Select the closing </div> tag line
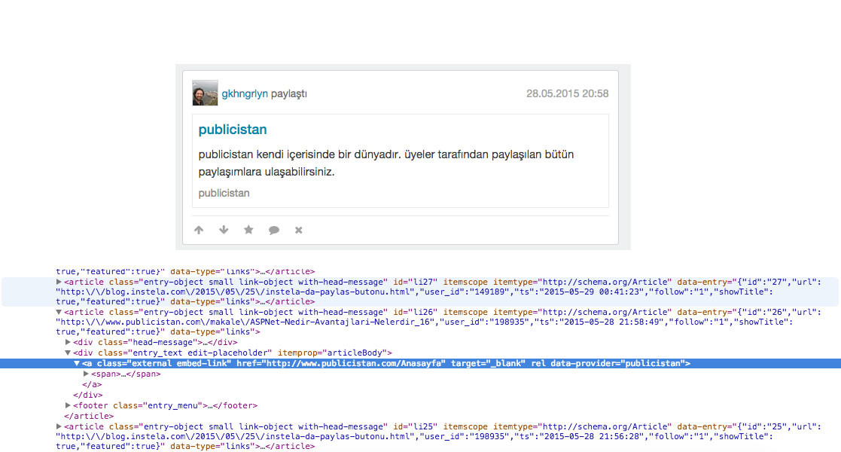The width and height of the screenshot is (841, 452). pos(87,395)
